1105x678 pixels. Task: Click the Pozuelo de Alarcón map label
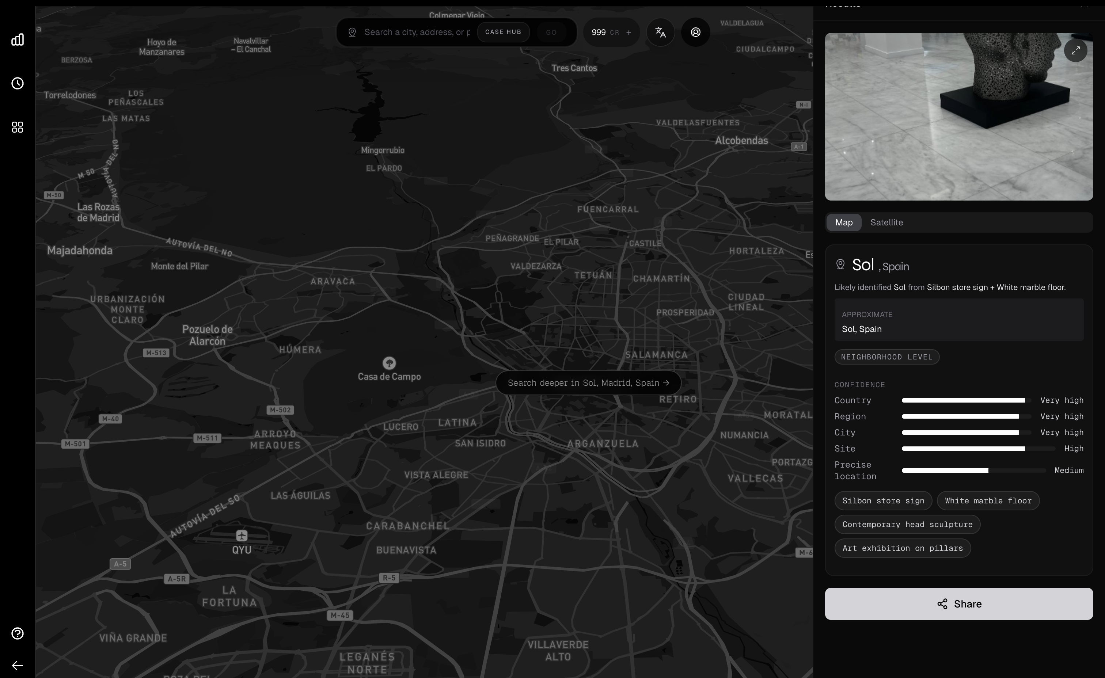point(207,335)
